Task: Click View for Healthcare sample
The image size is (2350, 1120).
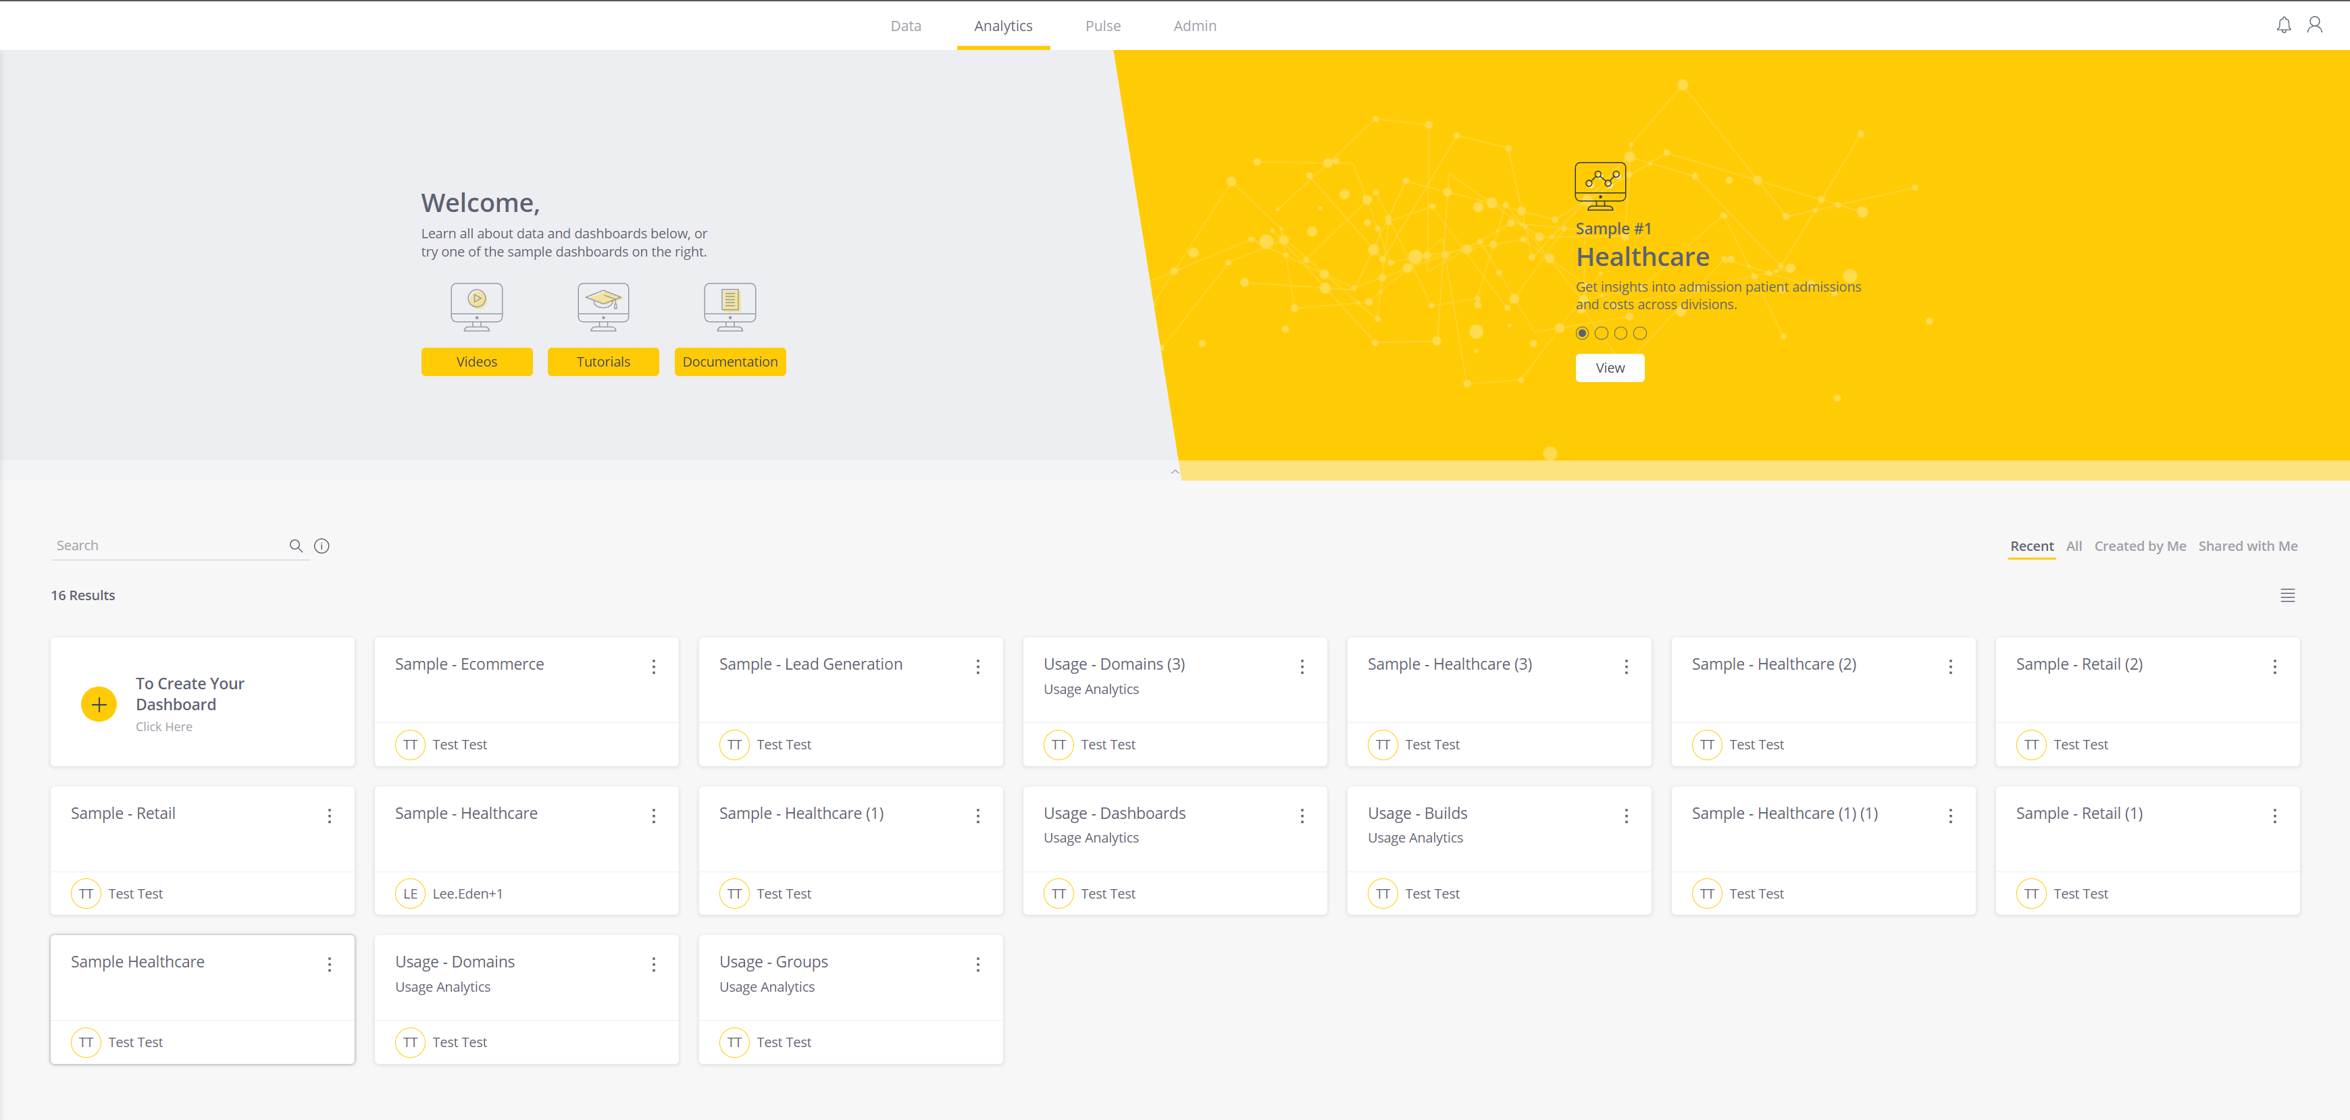Action: 1609,367
